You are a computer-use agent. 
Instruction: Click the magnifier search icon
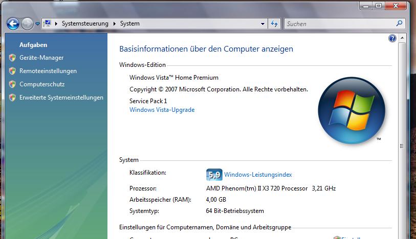[399, 23]
